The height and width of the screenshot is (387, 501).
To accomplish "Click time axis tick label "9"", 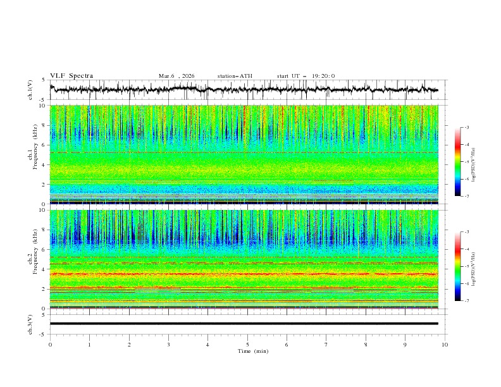I will [405, 345].
